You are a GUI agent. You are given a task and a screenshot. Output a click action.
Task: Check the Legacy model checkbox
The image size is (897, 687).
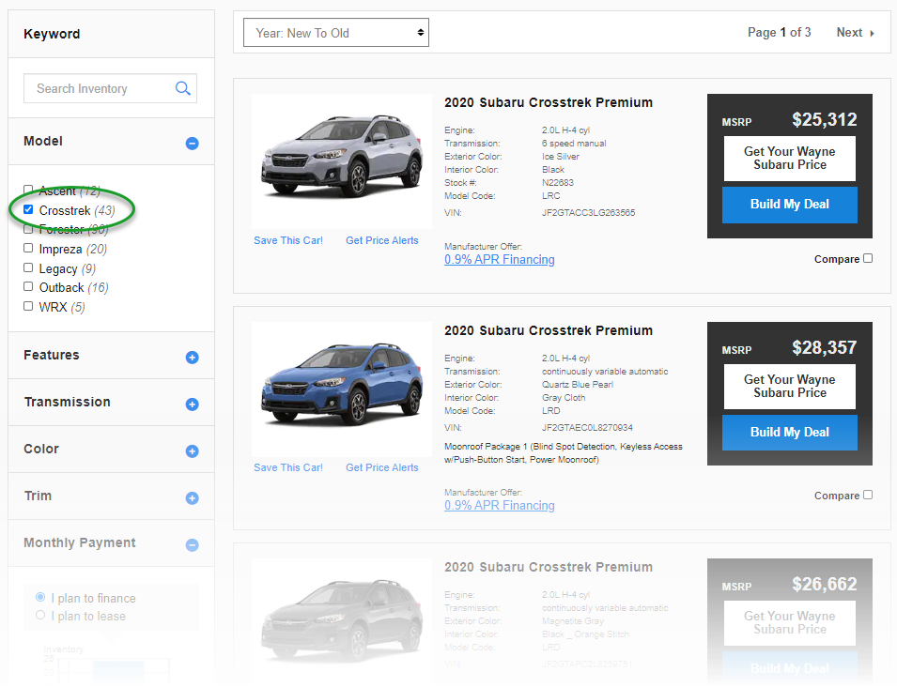point(28,267)
